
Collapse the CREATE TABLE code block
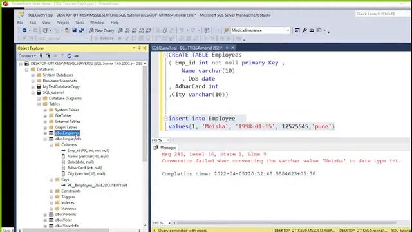[x=165, y=55]
